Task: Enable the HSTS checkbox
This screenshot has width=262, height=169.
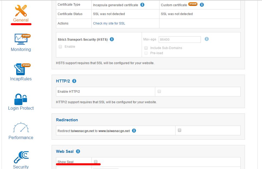Action: click(60, 47)
